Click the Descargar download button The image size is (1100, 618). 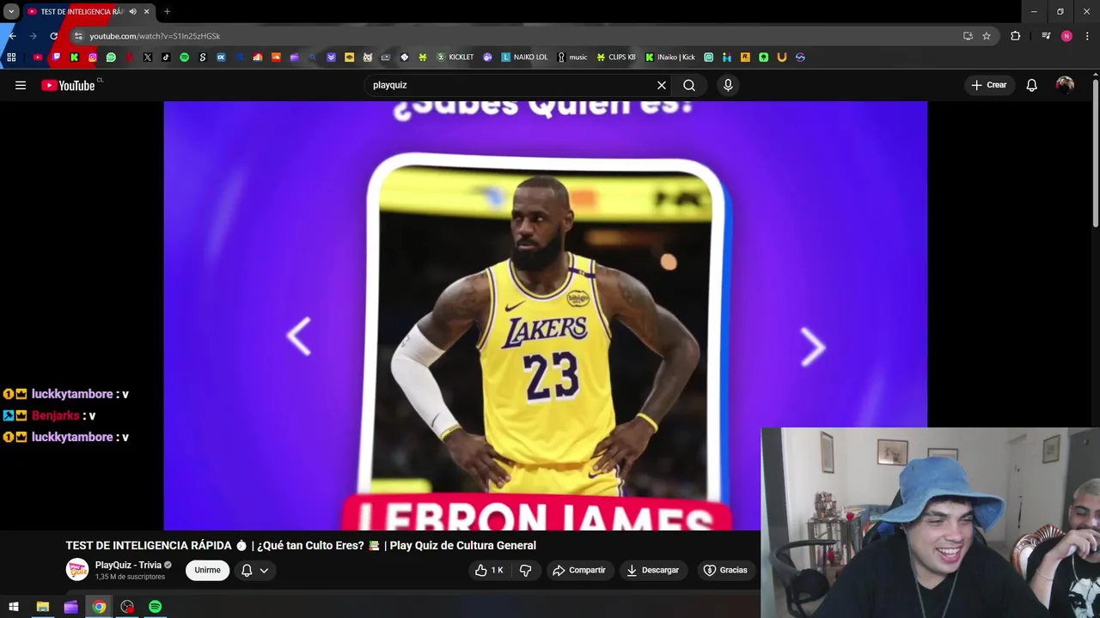[653, 570]
